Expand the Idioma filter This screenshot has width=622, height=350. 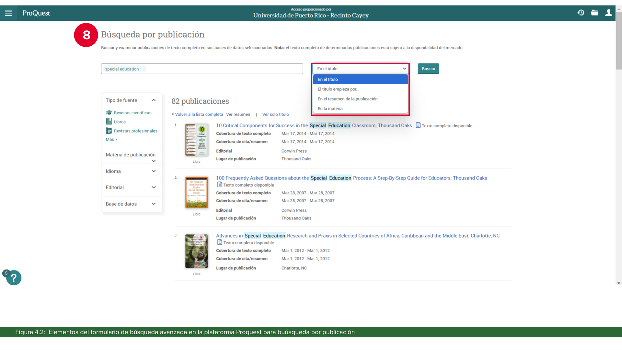(154, 171)
